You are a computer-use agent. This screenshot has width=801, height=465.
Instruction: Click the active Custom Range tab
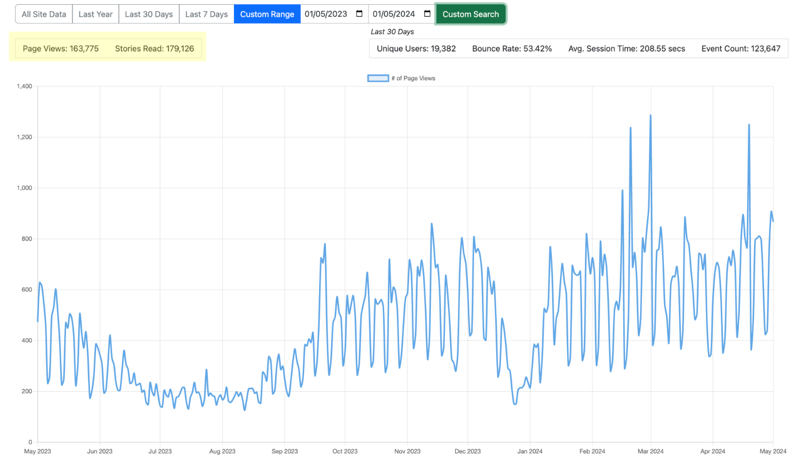click(267, 14)
